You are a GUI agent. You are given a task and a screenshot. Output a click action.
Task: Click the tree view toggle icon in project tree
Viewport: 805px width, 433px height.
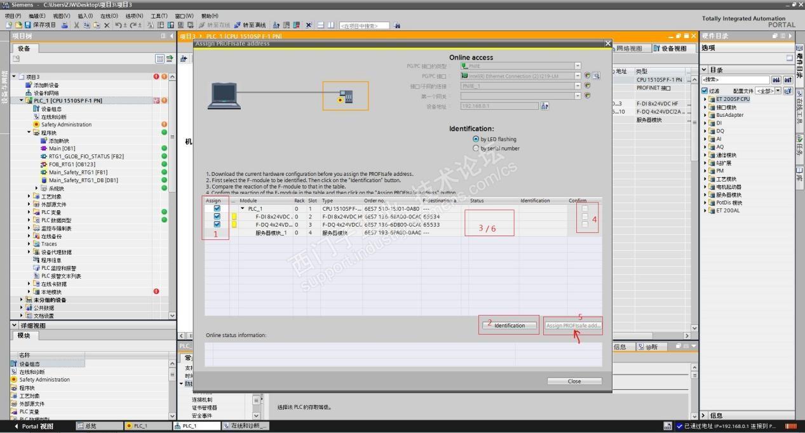(160, 59)
